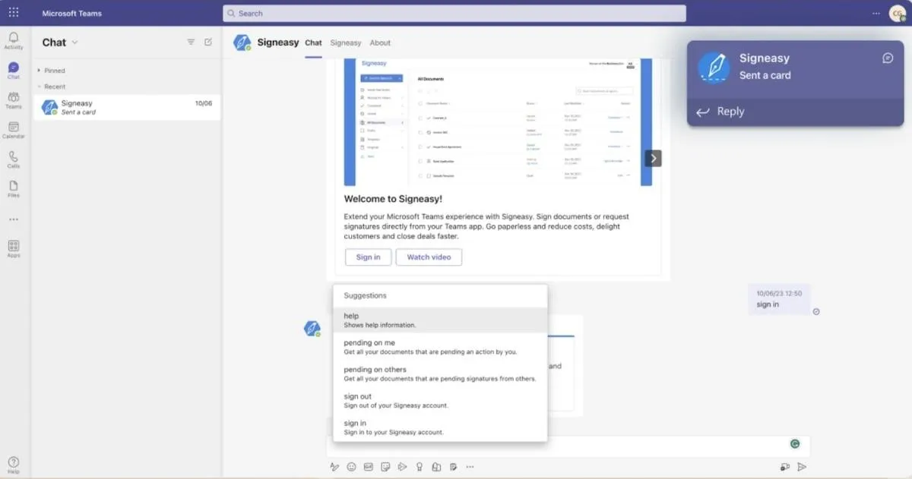Choose the pending on others suggestion
This screenshot has width=912, height=479.
tap(440, 373)
